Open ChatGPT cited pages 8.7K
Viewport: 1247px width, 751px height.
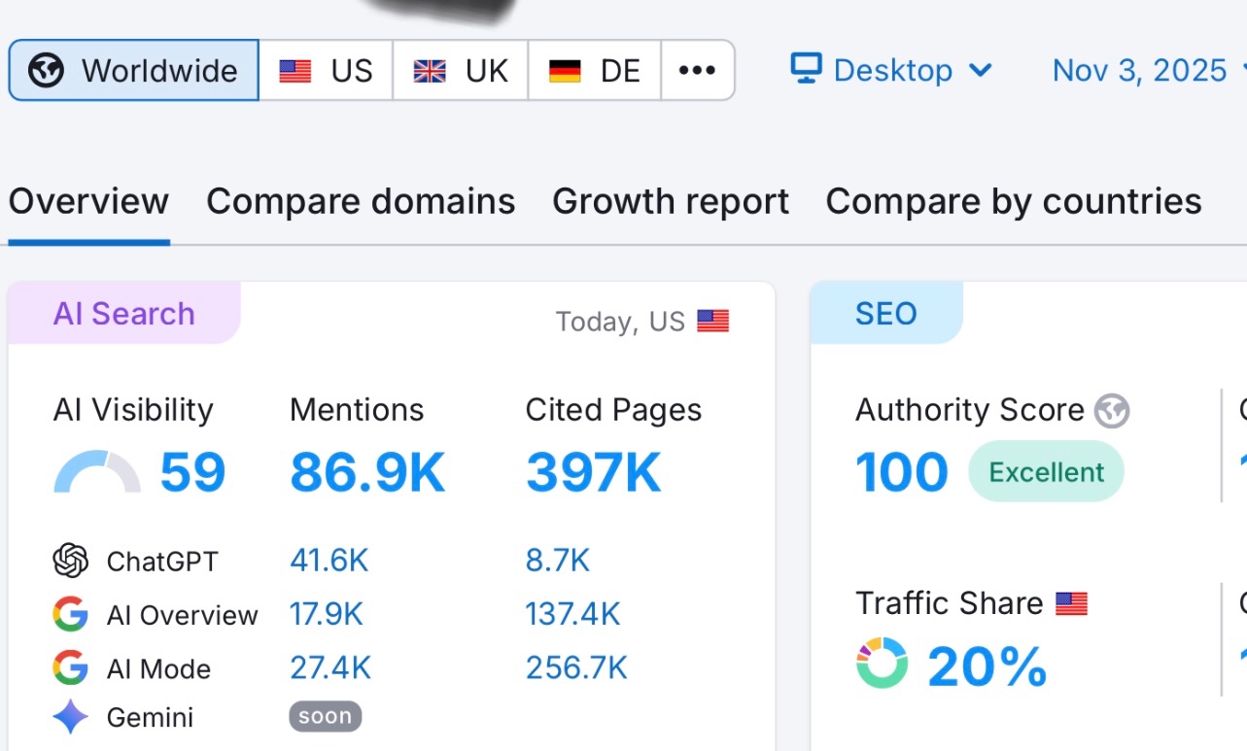click(x=558, y=560)
